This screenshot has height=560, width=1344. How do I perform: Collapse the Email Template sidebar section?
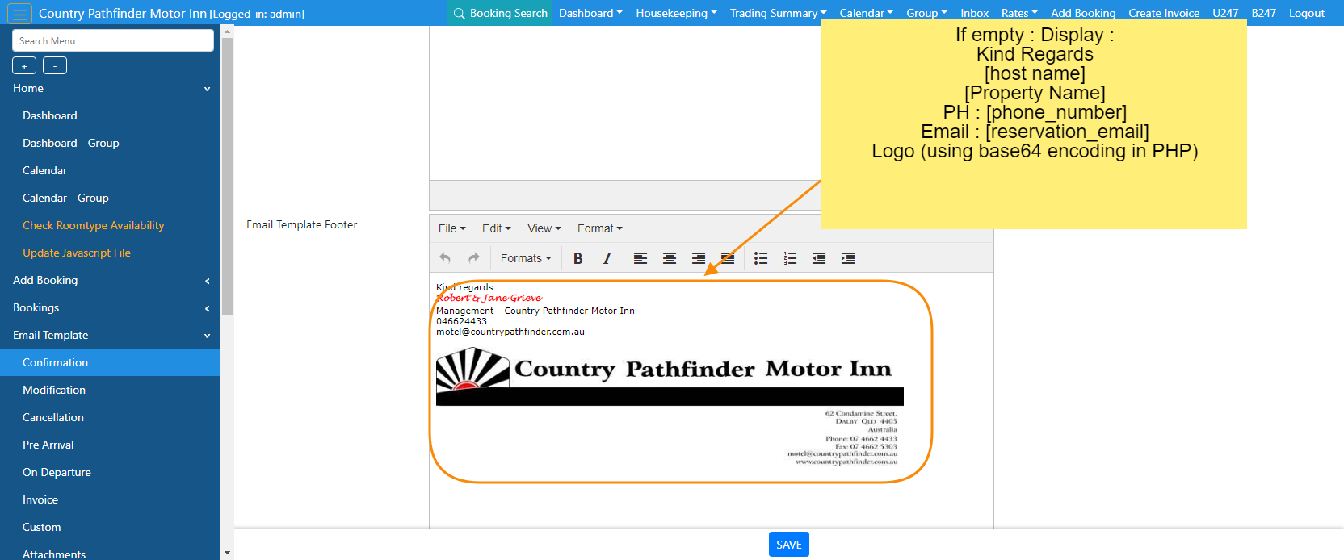(110, 335)
